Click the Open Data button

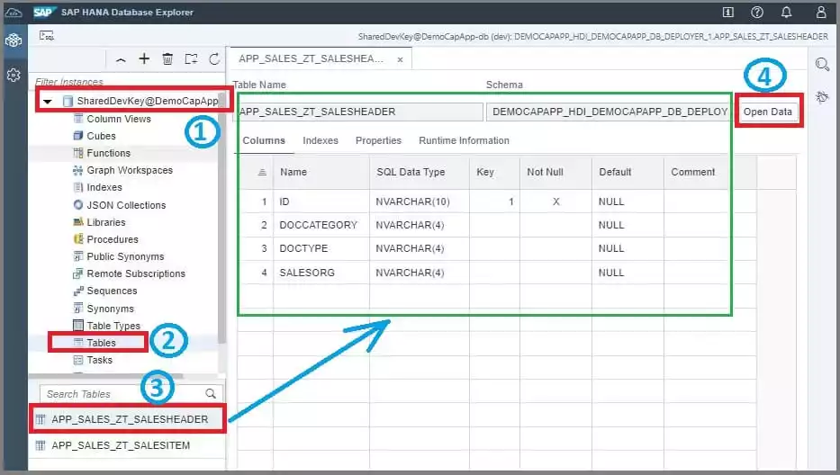pyautogui.click(x=767, y=112)
